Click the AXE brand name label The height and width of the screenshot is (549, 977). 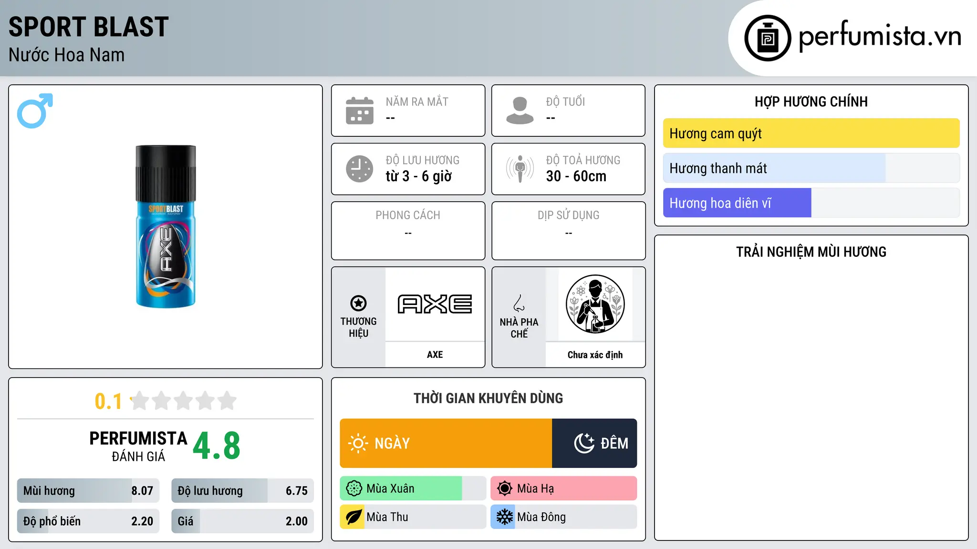435,355
